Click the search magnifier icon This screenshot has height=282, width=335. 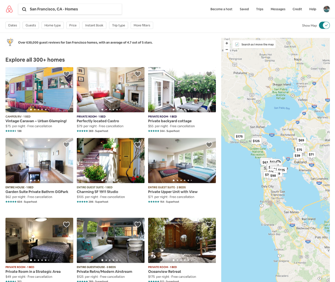(24, 9)
